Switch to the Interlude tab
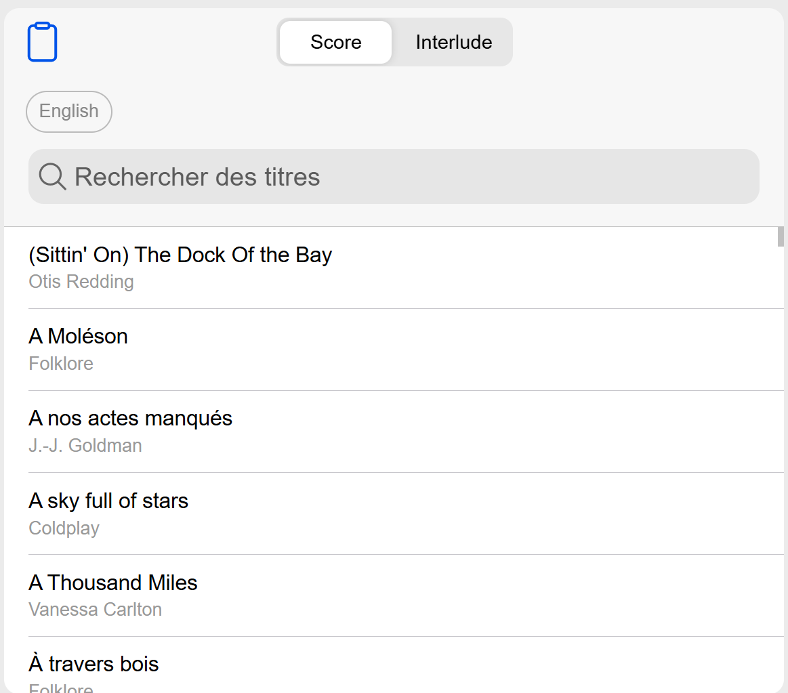Image resolution: width=788 pixels, height=693 pixels. (x=454, y=42)
